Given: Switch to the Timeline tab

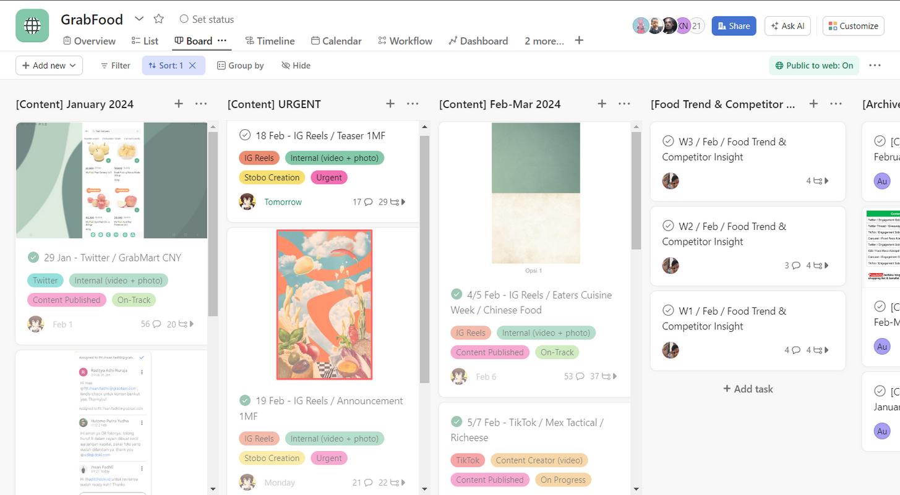Looking at the screenshot, I should [270, 41].
